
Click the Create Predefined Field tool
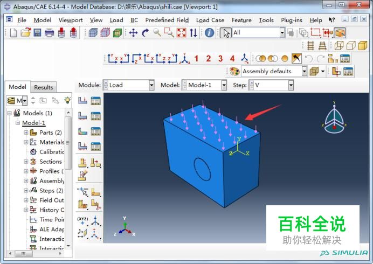(x=82, y=131)
